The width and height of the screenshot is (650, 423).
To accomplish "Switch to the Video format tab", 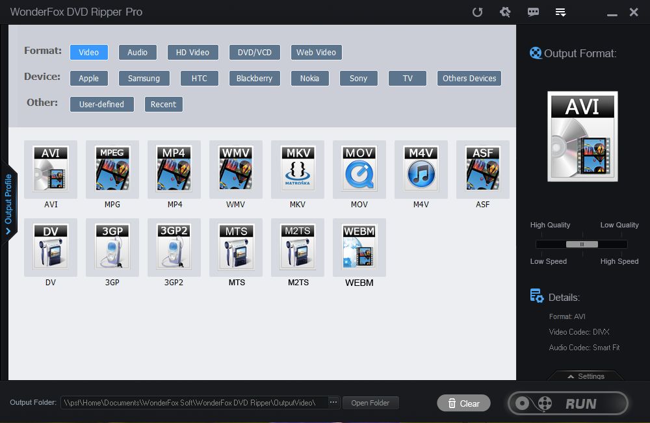I will [x=88, y=52].
